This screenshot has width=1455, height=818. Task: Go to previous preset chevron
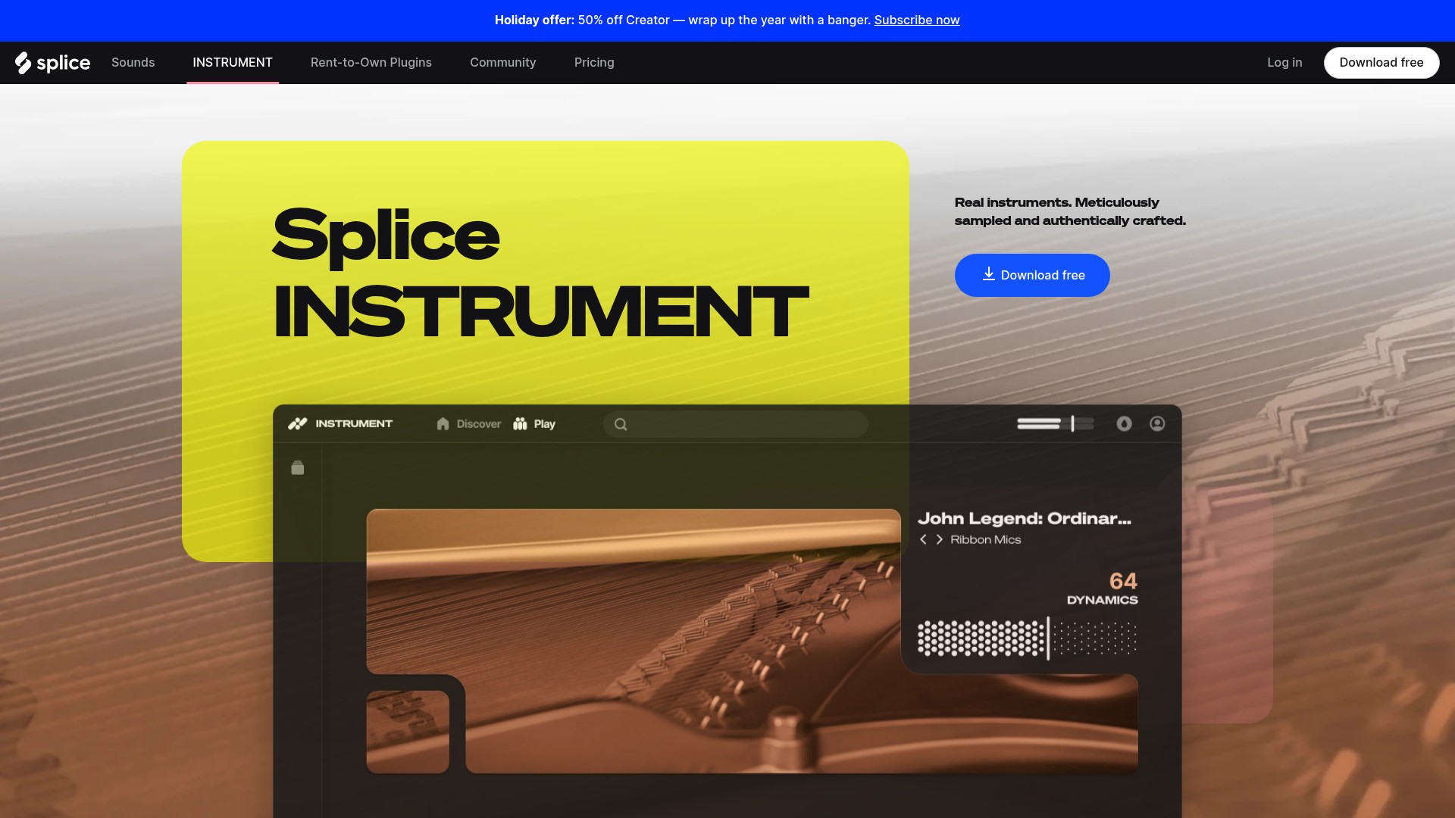point(923,539)
